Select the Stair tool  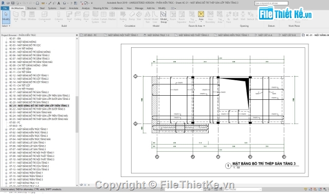[139, 16]
